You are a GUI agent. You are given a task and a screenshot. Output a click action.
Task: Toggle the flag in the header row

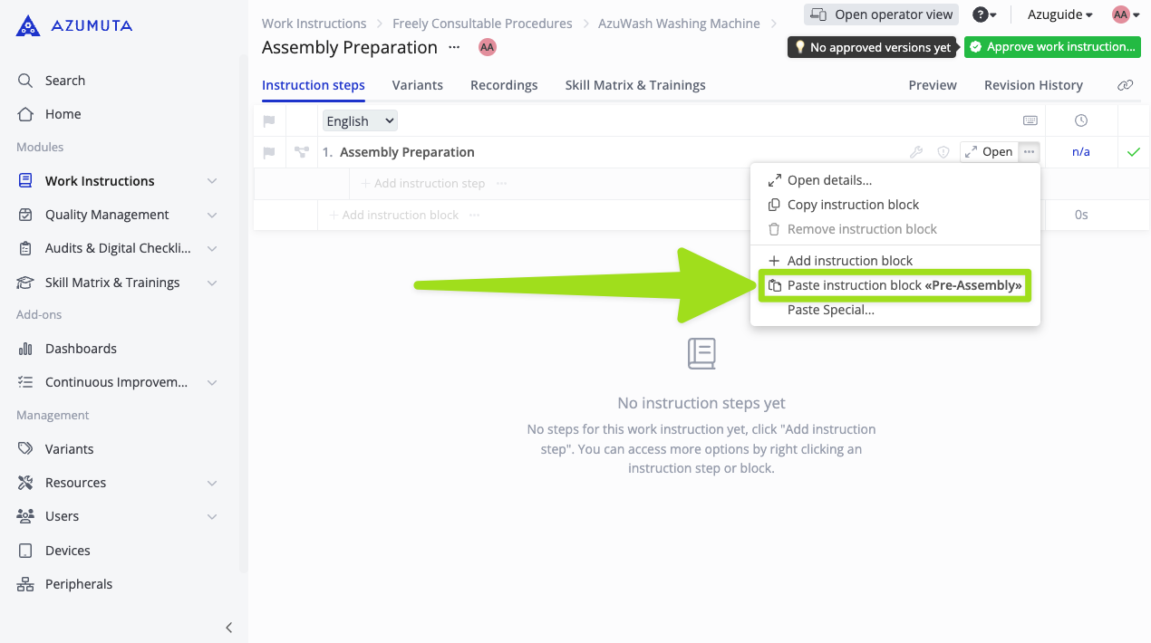tap(269, 120)
